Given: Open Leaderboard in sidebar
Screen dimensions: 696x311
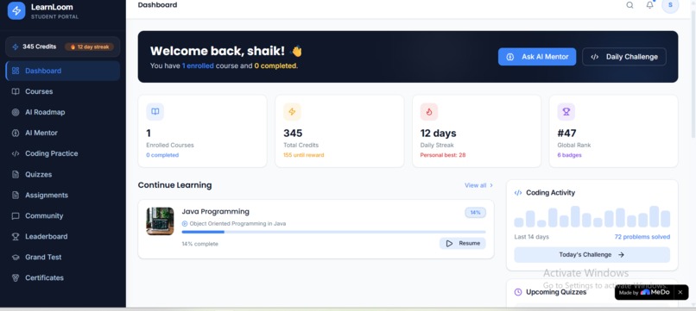Looking at the screenshot, I should click(62, 237).
